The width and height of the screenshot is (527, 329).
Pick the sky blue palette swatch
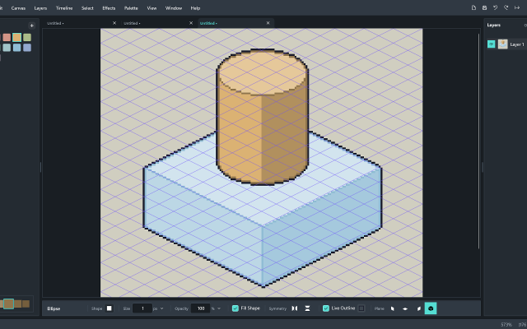pos(16,48)
